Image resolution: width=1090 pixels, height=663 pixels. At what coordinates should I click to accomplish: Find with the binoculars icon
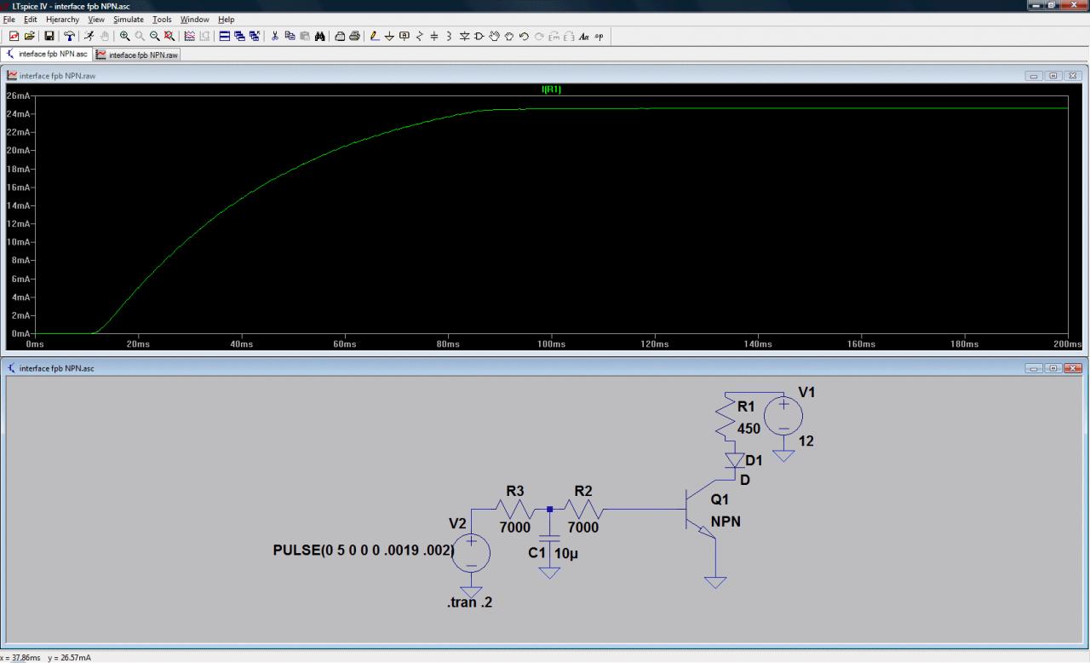click(319, 36)
